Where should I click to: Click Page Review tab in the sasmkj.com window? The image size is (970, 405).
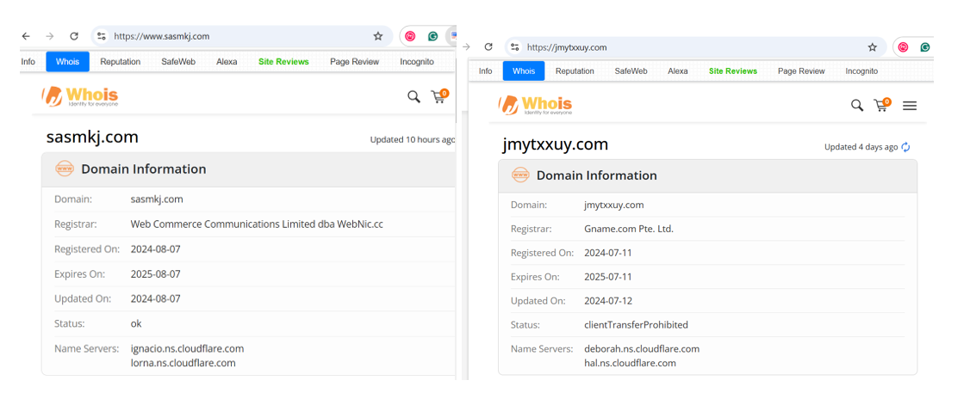click(x=354, y=62)
